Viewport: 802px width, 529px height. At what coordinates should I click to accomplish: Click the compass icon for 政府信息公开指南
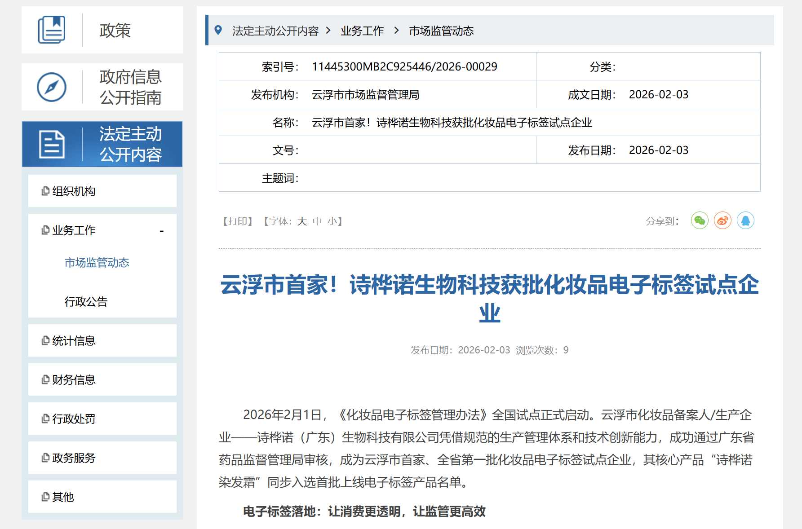tap(52, 87)
